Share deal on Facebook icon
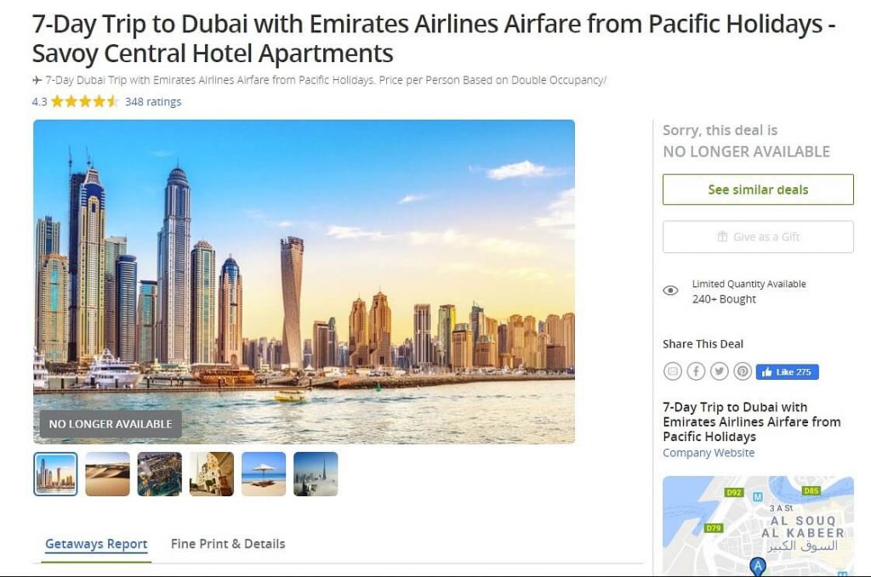The image size is (871, 577). [x=696, y=371]
